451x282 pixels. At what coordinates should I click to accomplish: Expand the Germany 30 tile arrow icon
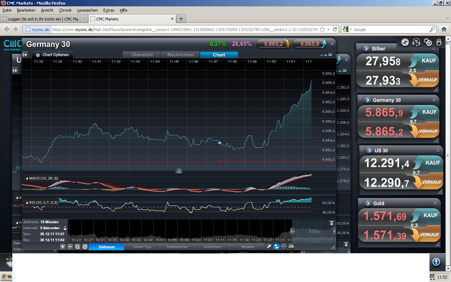367,100
